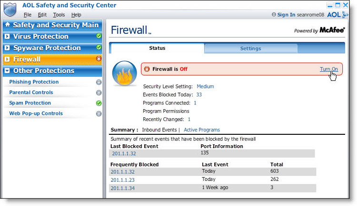Click the home icon beside Safety and Security Main

pyautogui.click(x=7, y=25)
